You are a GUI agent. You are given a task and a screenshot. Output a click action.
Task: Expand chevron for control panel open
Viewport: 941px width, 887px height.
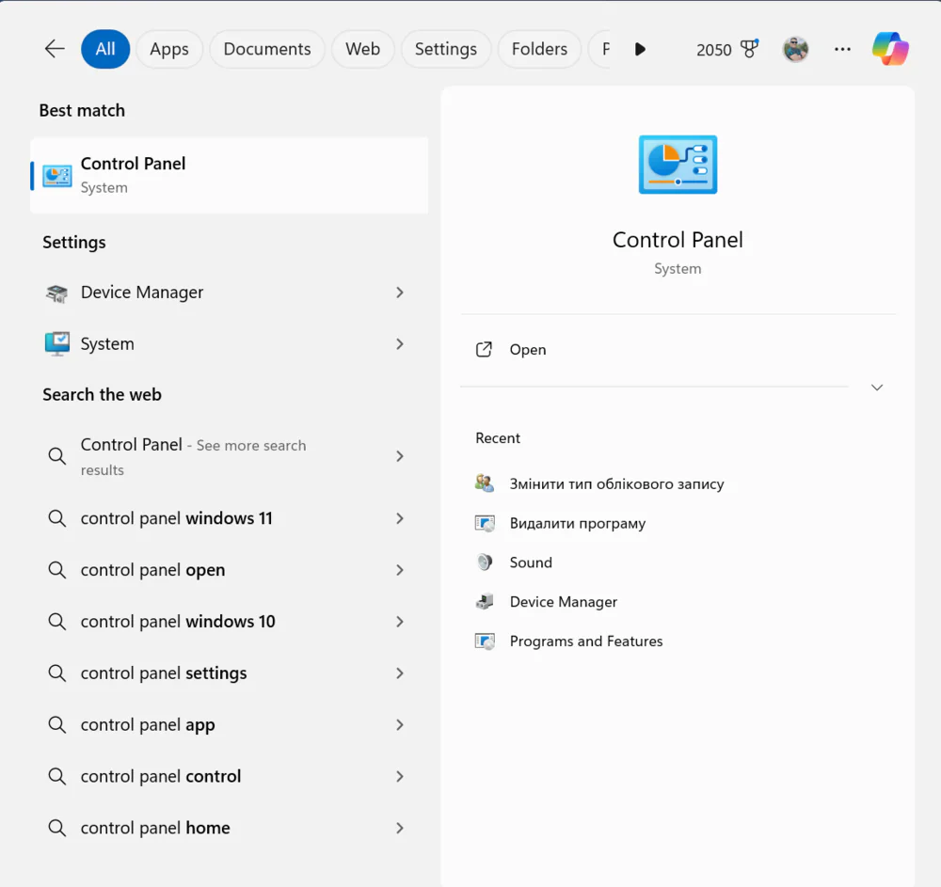click(400, 570)
